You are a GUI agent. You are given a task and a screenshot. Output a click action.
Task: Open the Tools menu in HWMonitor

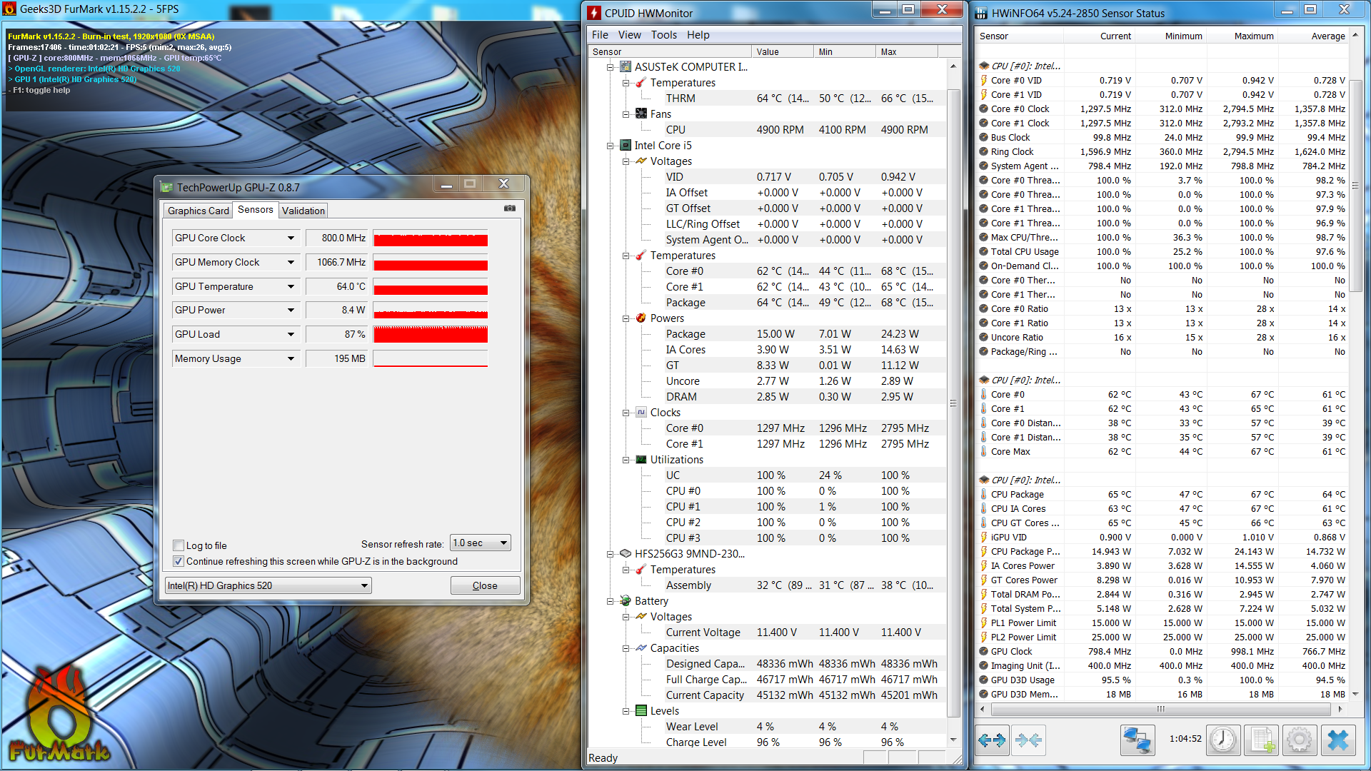[x=663, y=34]
